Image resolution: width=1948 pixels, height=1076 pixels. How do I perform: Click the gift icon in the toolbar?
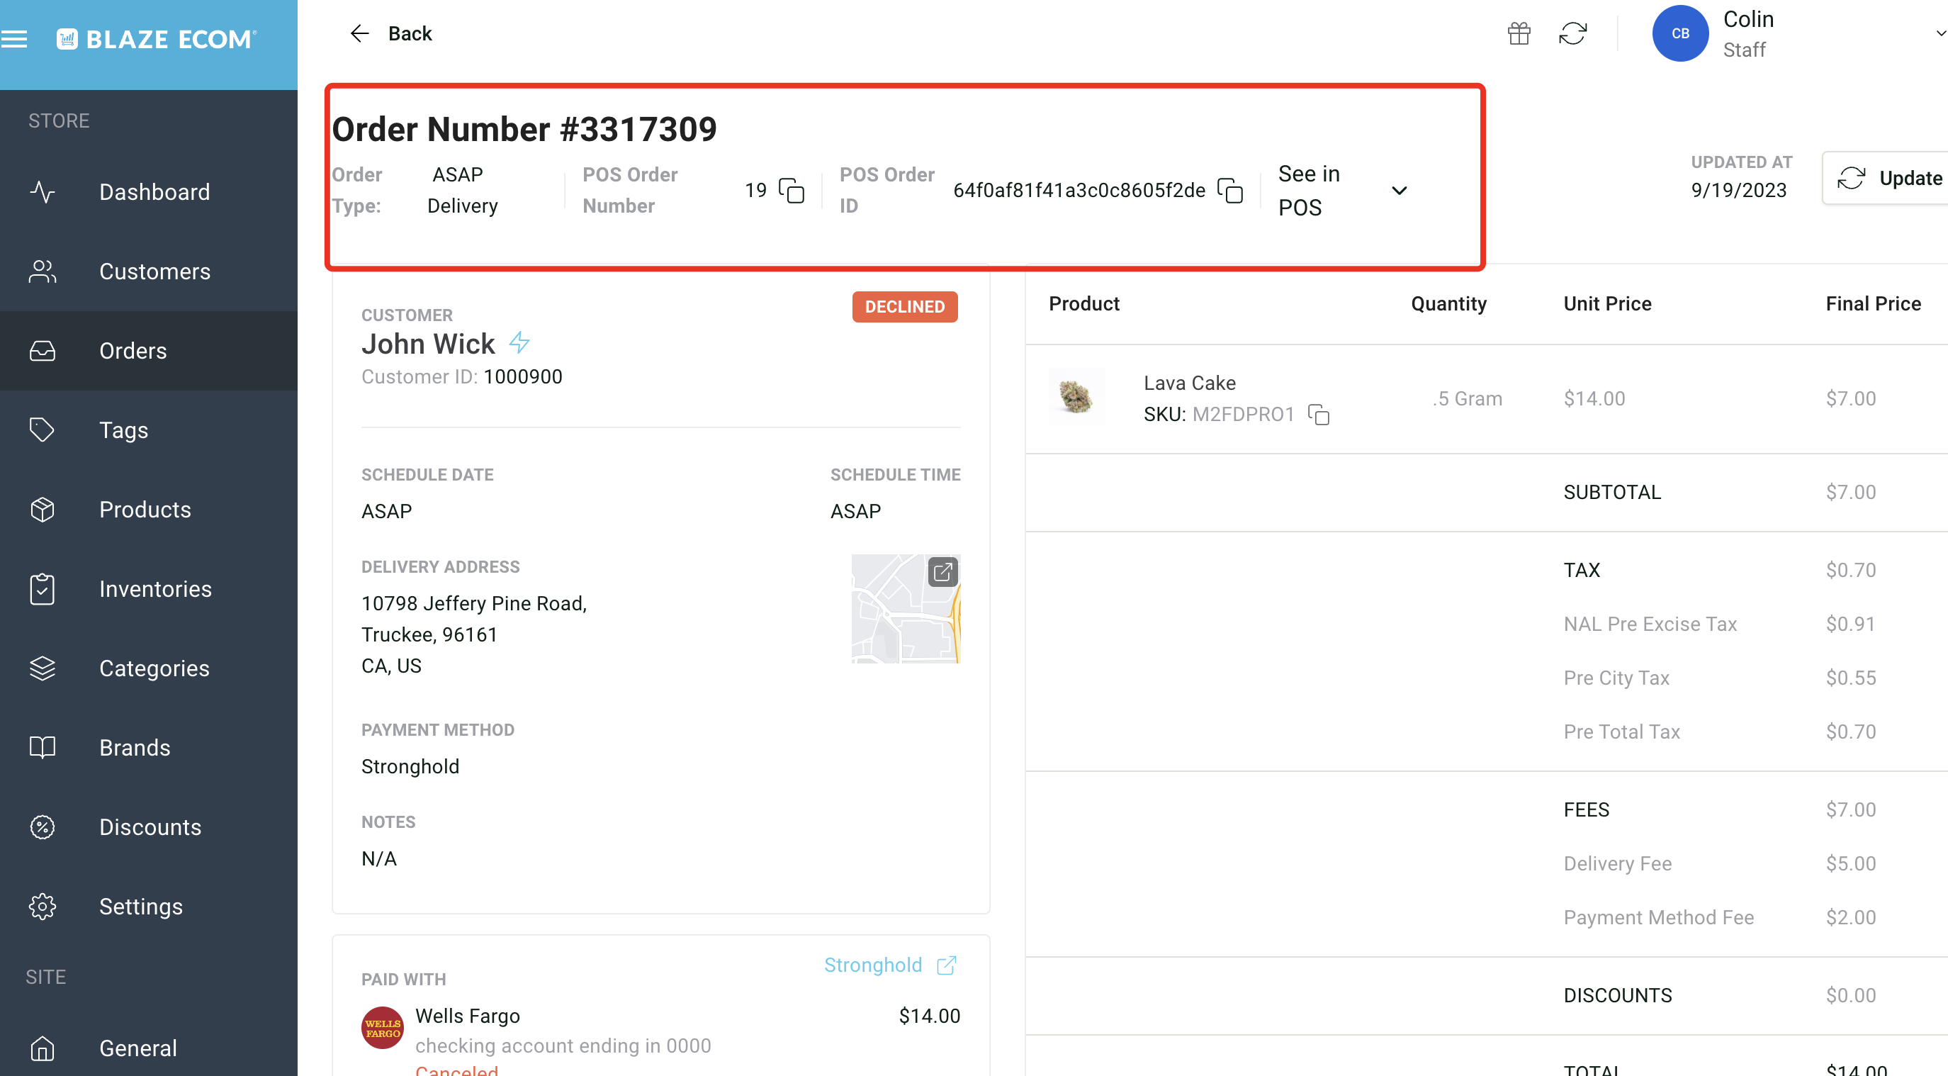click(x=1519, y=33)
